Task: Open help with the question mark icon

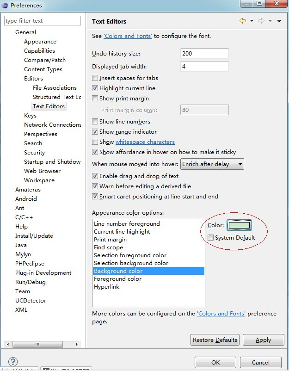Action: pos(13,362)
